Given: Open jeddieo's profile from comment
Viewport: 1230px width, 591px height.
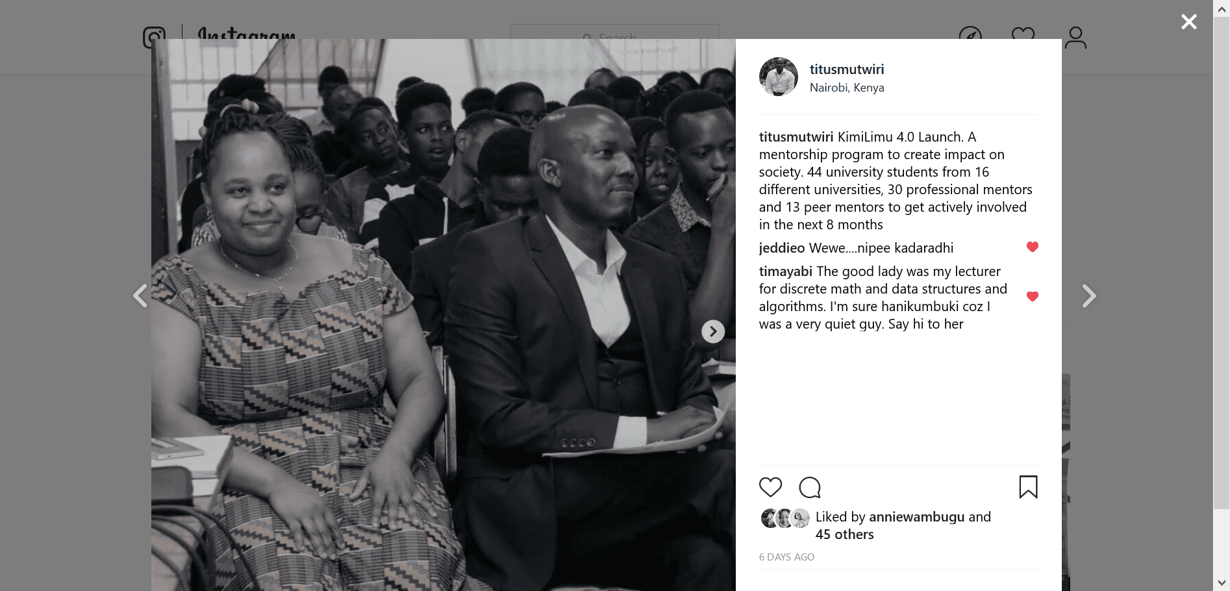Looking at the screenshot, I should click(782, 248).
